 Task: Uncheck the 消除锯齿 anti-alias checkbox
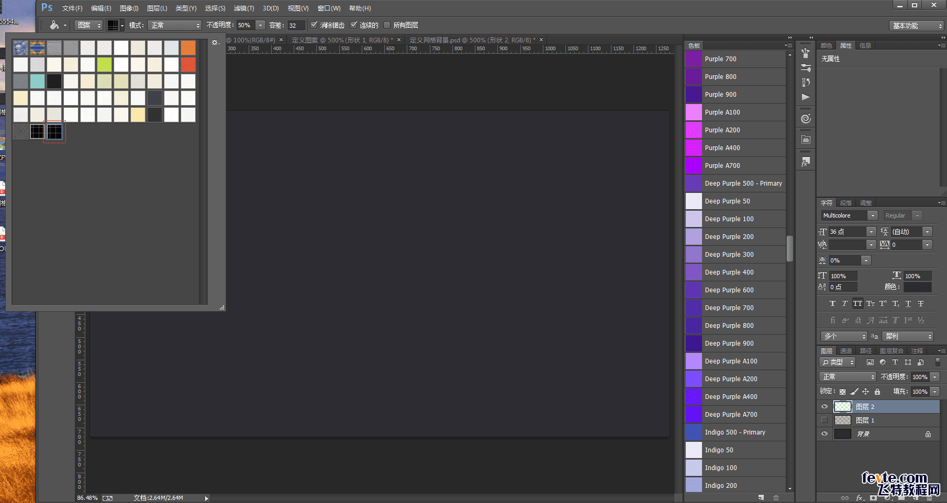click(x=314, y=25)
